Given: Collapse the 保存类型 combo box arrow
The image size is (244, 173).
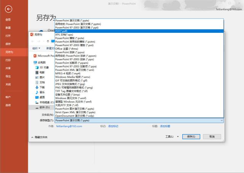Looking at the screenshot, I should click(x=222, y=120).
